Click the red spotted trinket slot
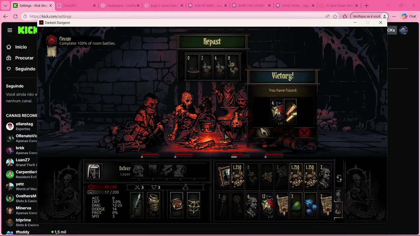The height and width of the screenshot is (236, 420). [177, 205]
